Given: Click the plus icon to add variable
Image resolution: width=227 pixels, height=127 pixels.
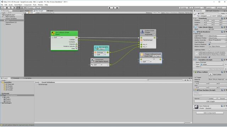Looking at the screenshot, I should (x=226, y=69).
